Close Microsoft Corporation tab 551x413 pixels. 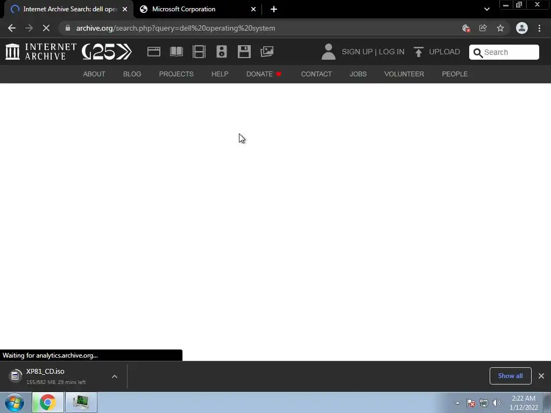(253, 9)
